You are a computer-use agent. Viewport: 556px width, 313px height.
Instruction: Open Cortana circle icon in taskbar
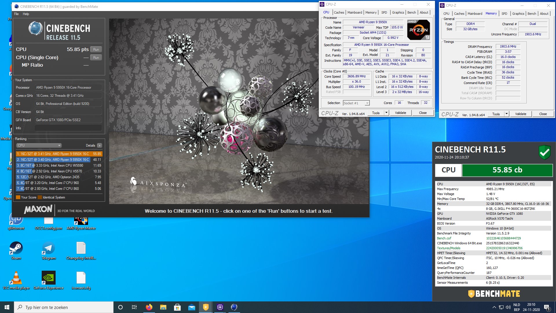[120, 307]
